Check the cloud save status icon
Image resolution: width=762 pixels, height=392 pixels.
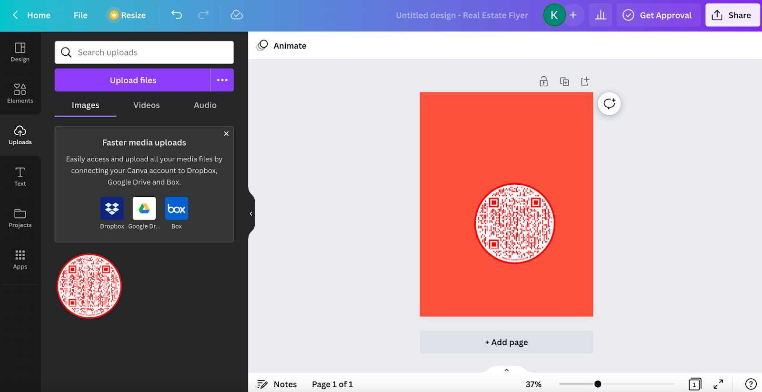tap(237, 15)
